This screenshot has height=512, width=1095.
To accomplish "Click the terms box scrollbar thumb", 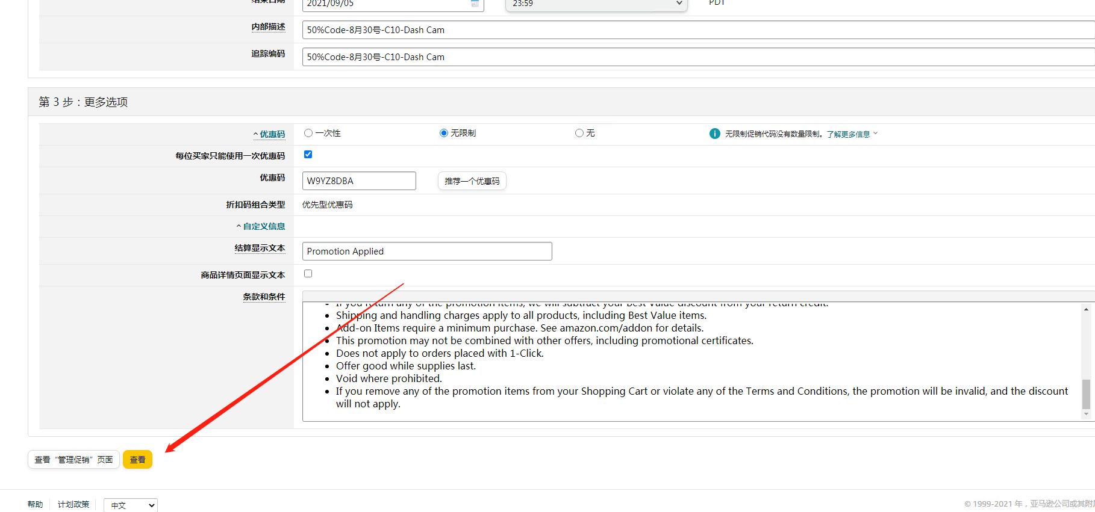I will [x=1086, y=394].
